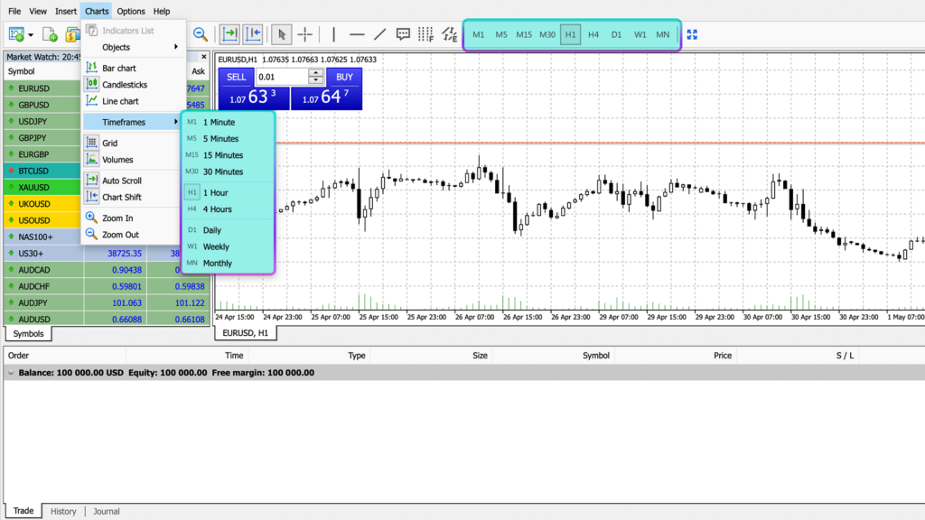
Task: Select the crosshair tool
Action: pyautogui.click(x=305, y=35)
